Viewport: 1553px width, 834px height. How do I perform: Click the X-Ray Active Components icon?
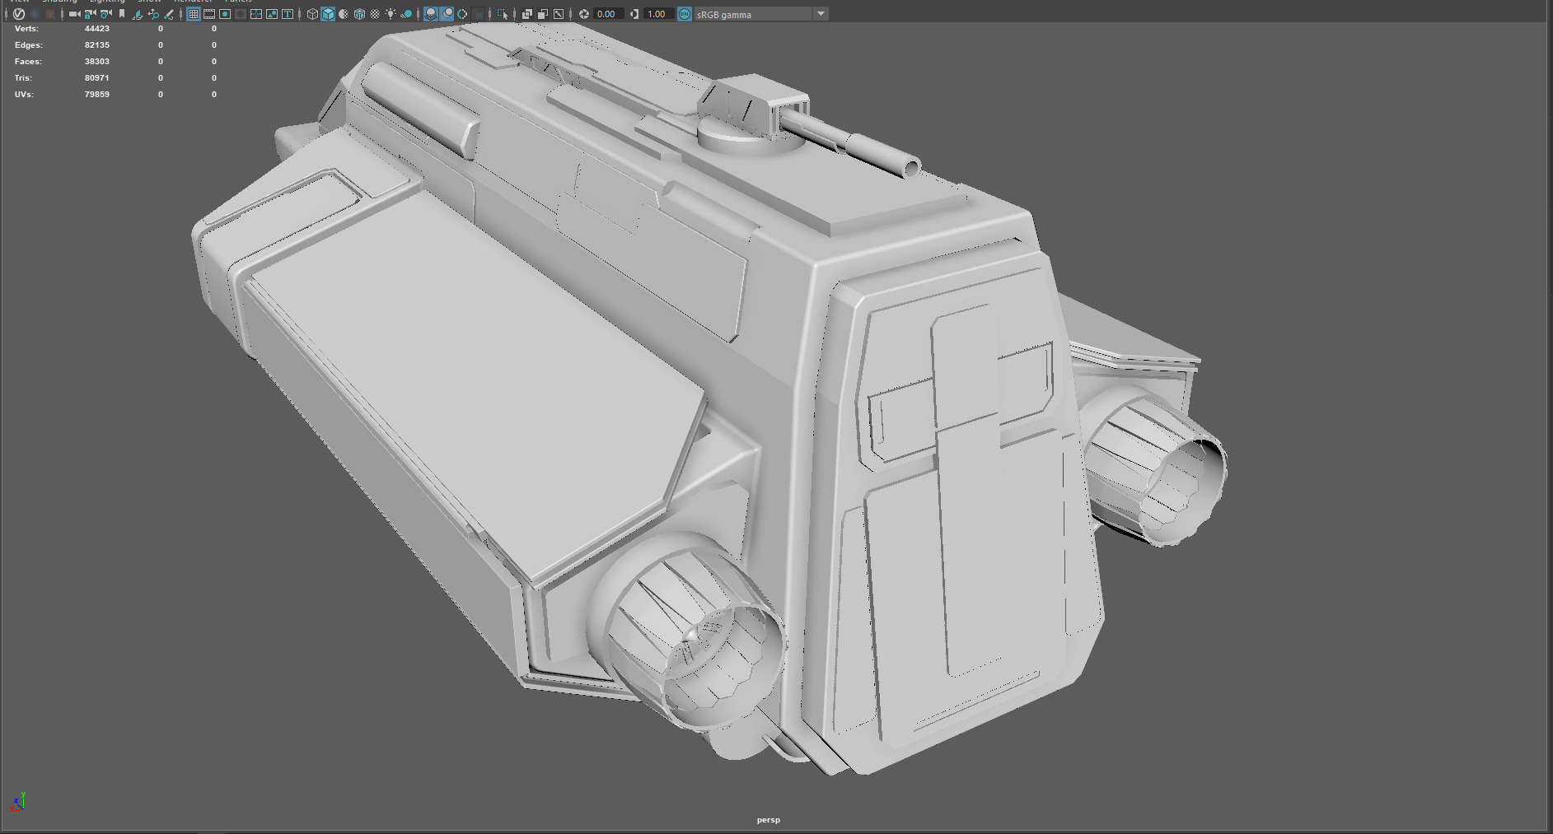[x=543, y=14]
